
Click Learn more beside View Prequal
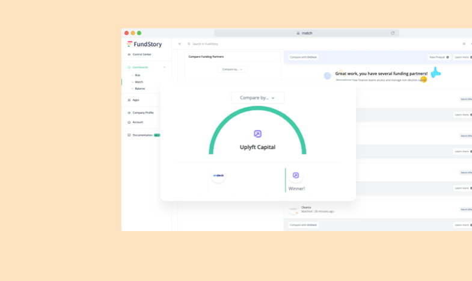pos(462,57)
